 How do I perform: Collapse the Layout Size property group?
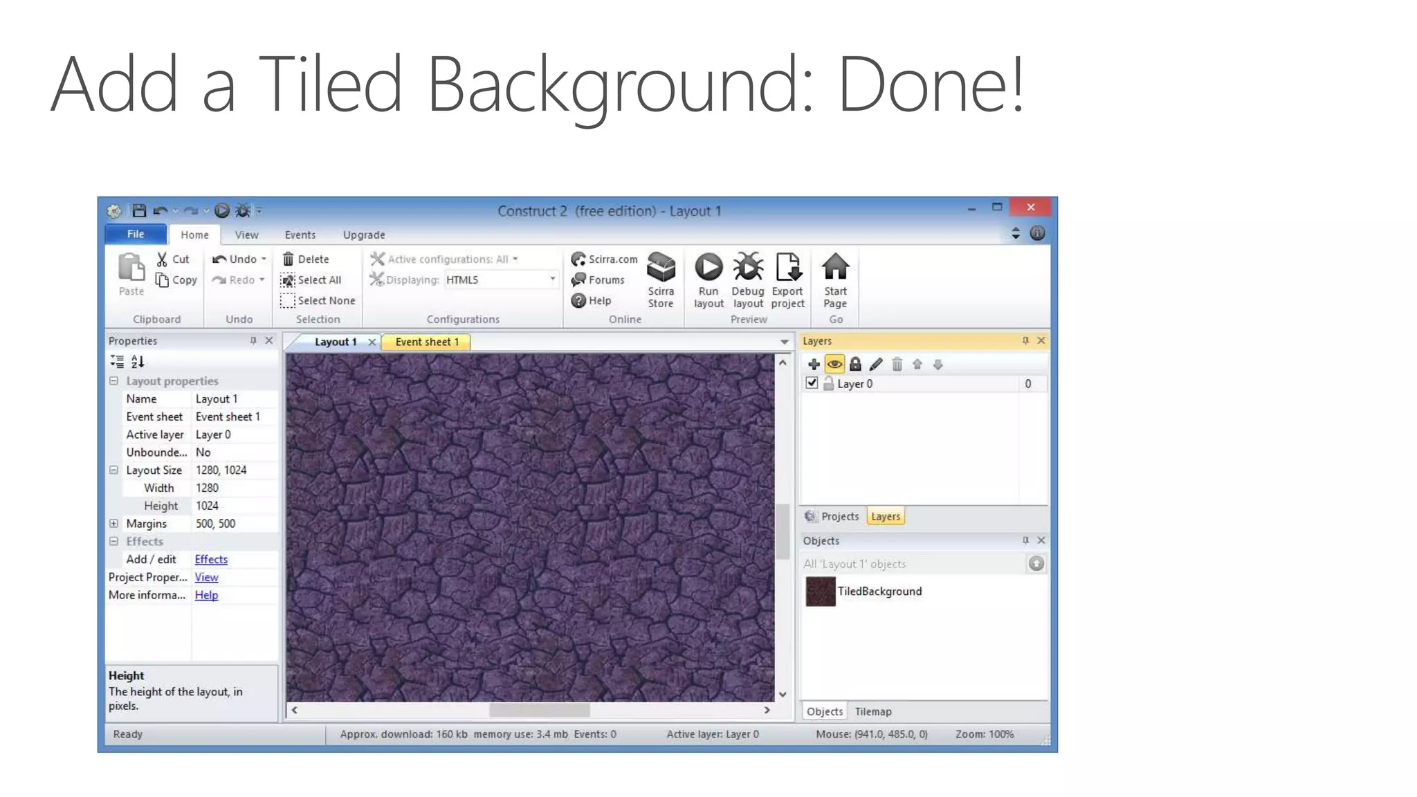[114, 470]
